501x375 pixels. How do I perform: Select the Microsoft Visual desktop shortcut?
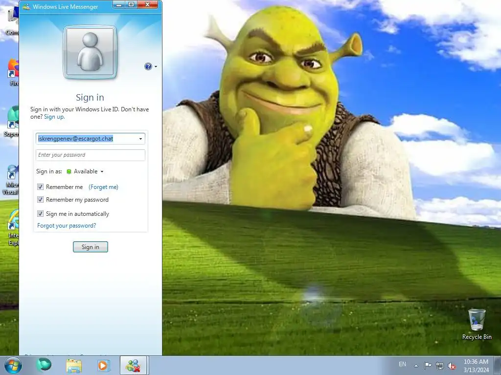[11, 179]
